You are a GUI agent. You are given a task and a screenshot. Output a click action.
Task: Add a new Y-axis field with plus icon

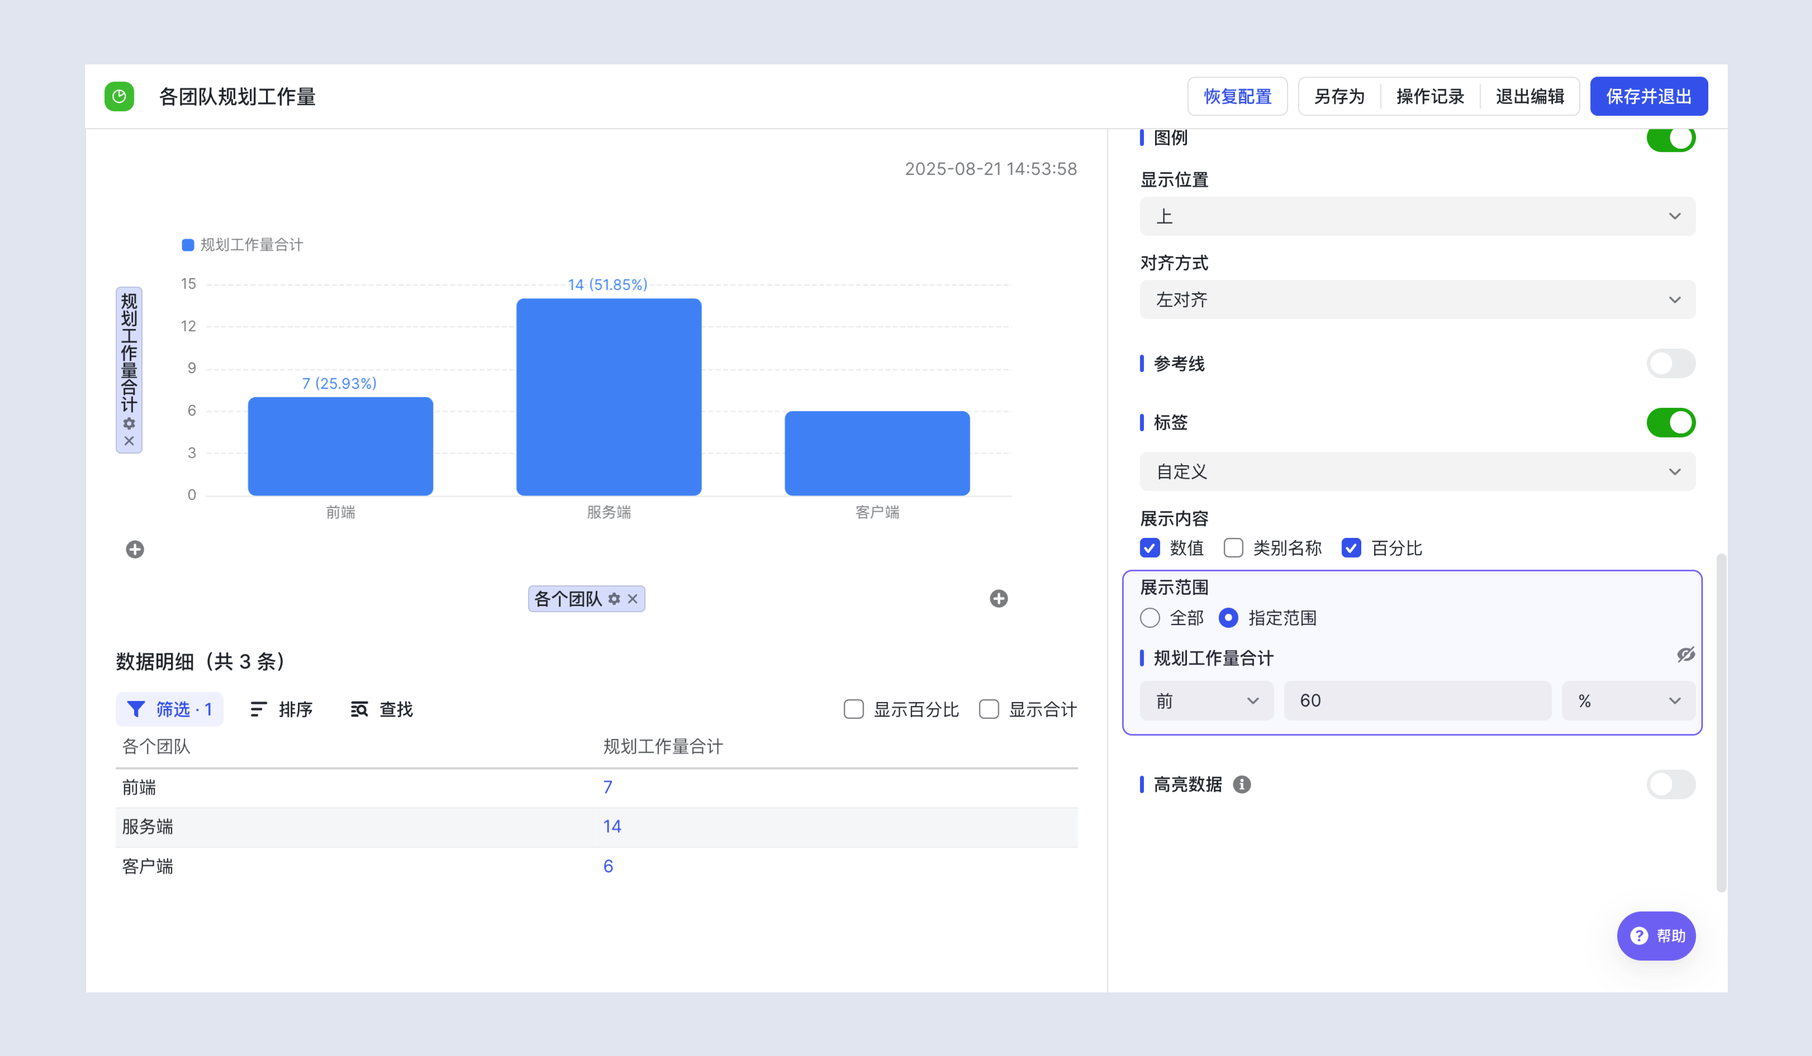pyautogui.click(x=135, y=549)
